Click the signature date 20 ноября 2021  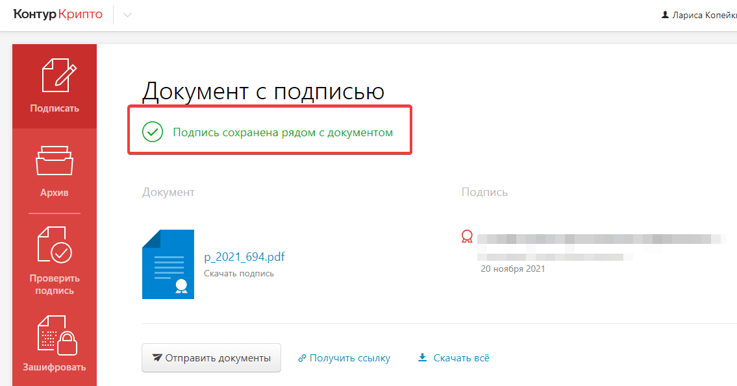point(512,269)
